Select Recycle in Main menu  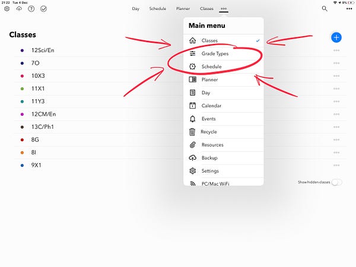click(224, 132)
